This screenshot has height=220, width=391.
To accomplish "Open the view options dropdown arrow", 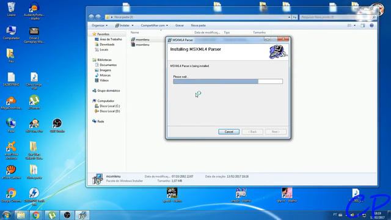I will (x=354, y=26).
